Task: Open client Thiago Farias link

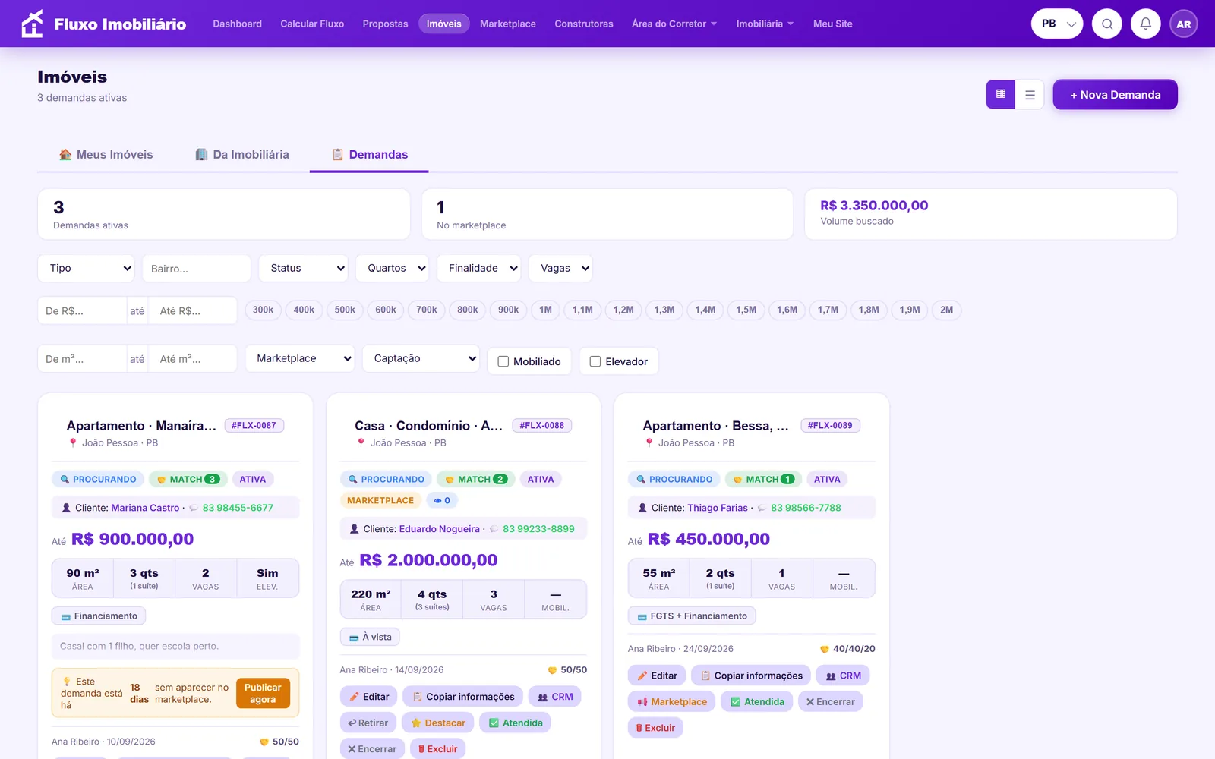Action: (x=718, y=508)
